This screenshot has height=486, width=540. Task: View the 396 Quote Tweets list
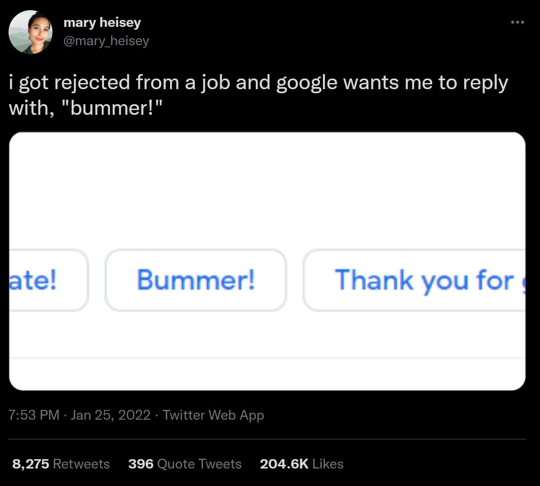tap(185, 464)
